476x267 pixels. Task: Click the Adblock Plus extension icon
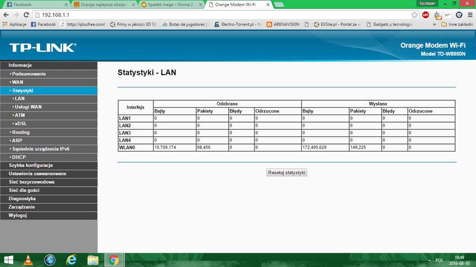(x=425, y=15)
